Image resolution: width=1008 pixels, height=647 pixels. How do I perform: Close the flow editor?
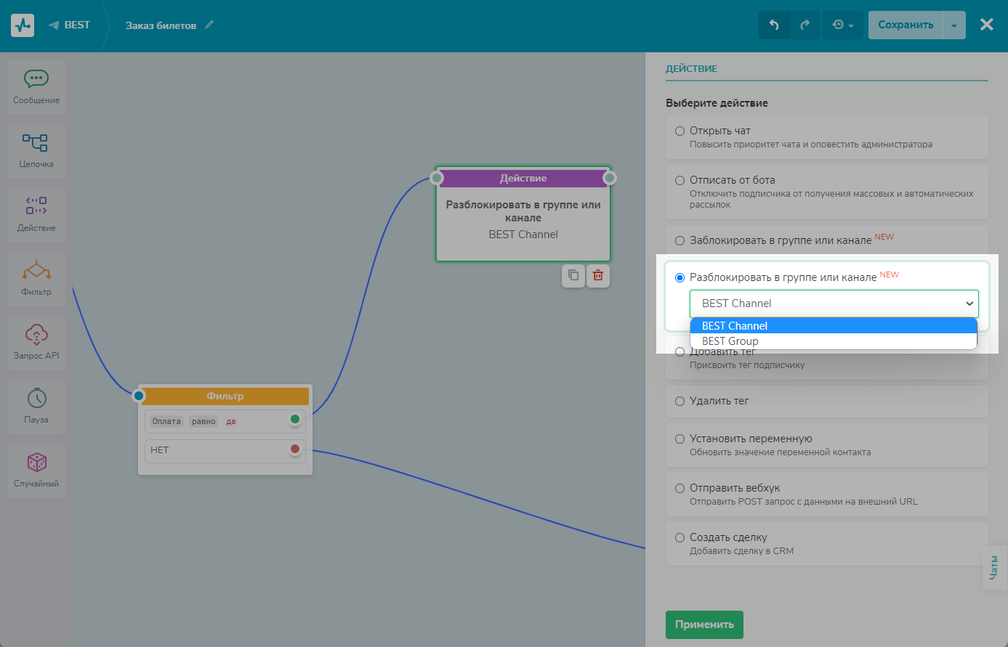[986, 25]
